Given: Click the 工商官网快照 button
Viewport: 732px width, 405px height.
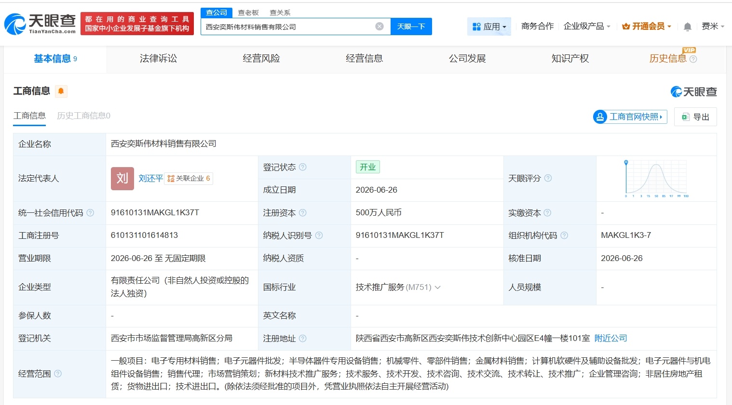Looking at the screenshot, I should 630,117.
